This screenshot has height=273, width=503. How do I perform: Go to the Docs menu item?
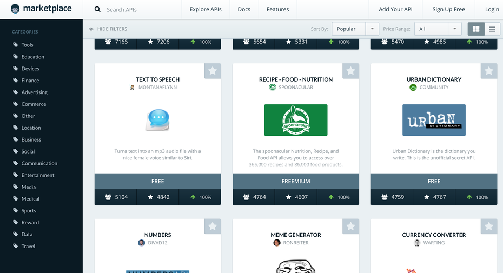pyautogui.click(x=244, y=9)
